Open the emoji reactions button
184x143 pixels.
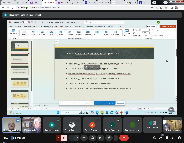(x=92, y=138)
